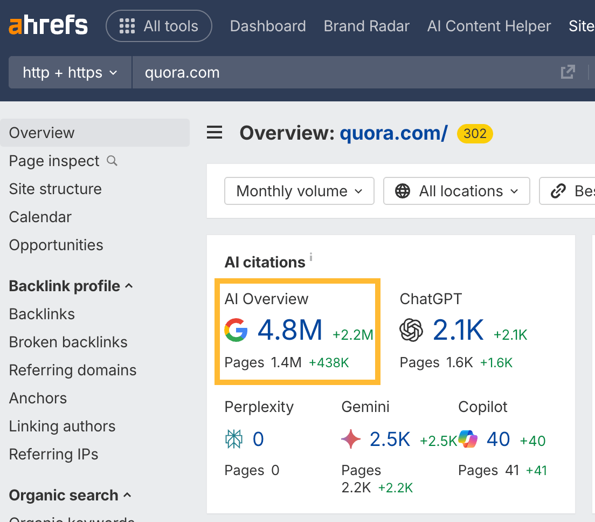Open quora.com in new tab via external link icon
Image resolution: width=595 pixels, height=522 pixels.
568,72
